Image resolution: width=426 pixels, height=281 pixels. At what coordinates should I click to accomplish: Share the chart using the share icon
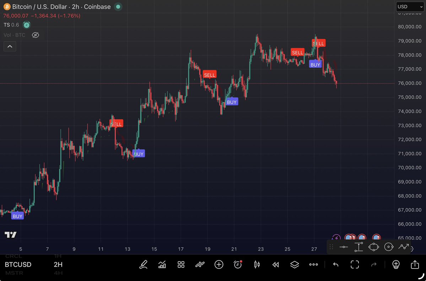pos(415,264)
